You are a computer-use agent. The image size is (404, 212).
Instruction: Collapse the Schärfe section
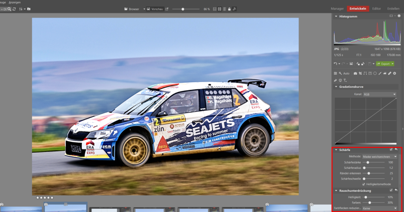click(x=336, y=150)
